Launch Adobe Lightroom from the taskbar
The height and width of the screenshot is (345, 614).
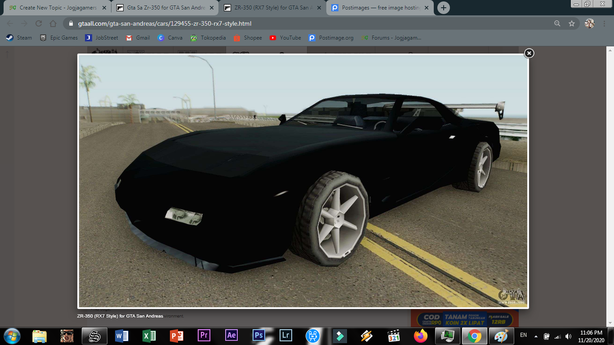click(286, 336)
